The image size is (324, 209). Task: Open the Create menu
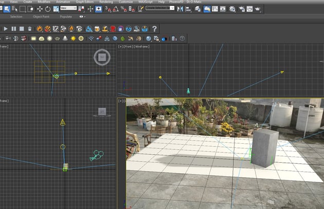(x=27, y=2)
